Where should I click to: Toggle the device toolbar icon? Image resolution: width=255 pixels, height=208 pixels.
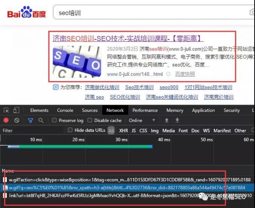pos(16,110)
